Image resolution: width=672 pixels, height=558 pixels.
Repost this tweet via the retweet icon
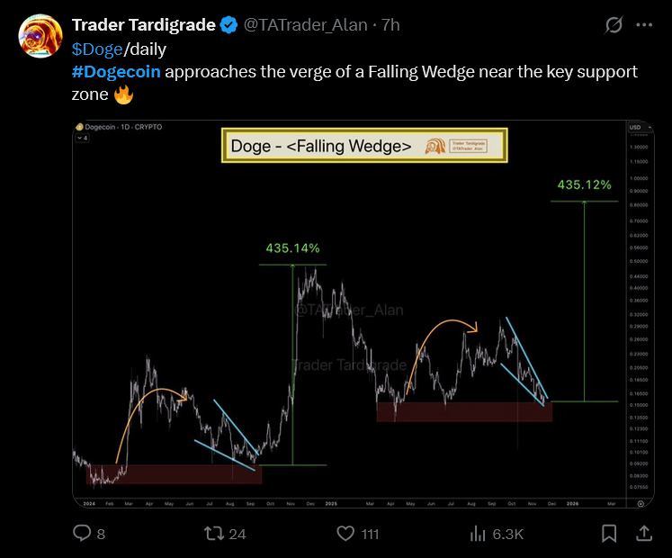coord(214,534)
